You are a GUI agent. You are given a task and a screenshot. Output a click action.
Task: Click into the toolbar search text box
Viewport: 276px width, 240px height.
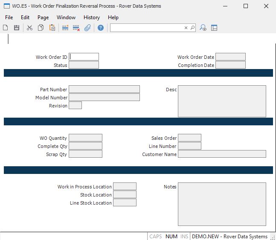147,28
